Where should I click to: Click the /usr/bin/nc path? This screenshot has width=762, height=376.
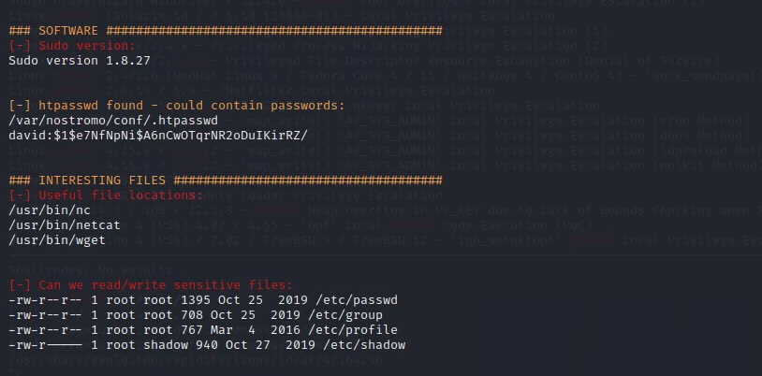tap(50, 210)
